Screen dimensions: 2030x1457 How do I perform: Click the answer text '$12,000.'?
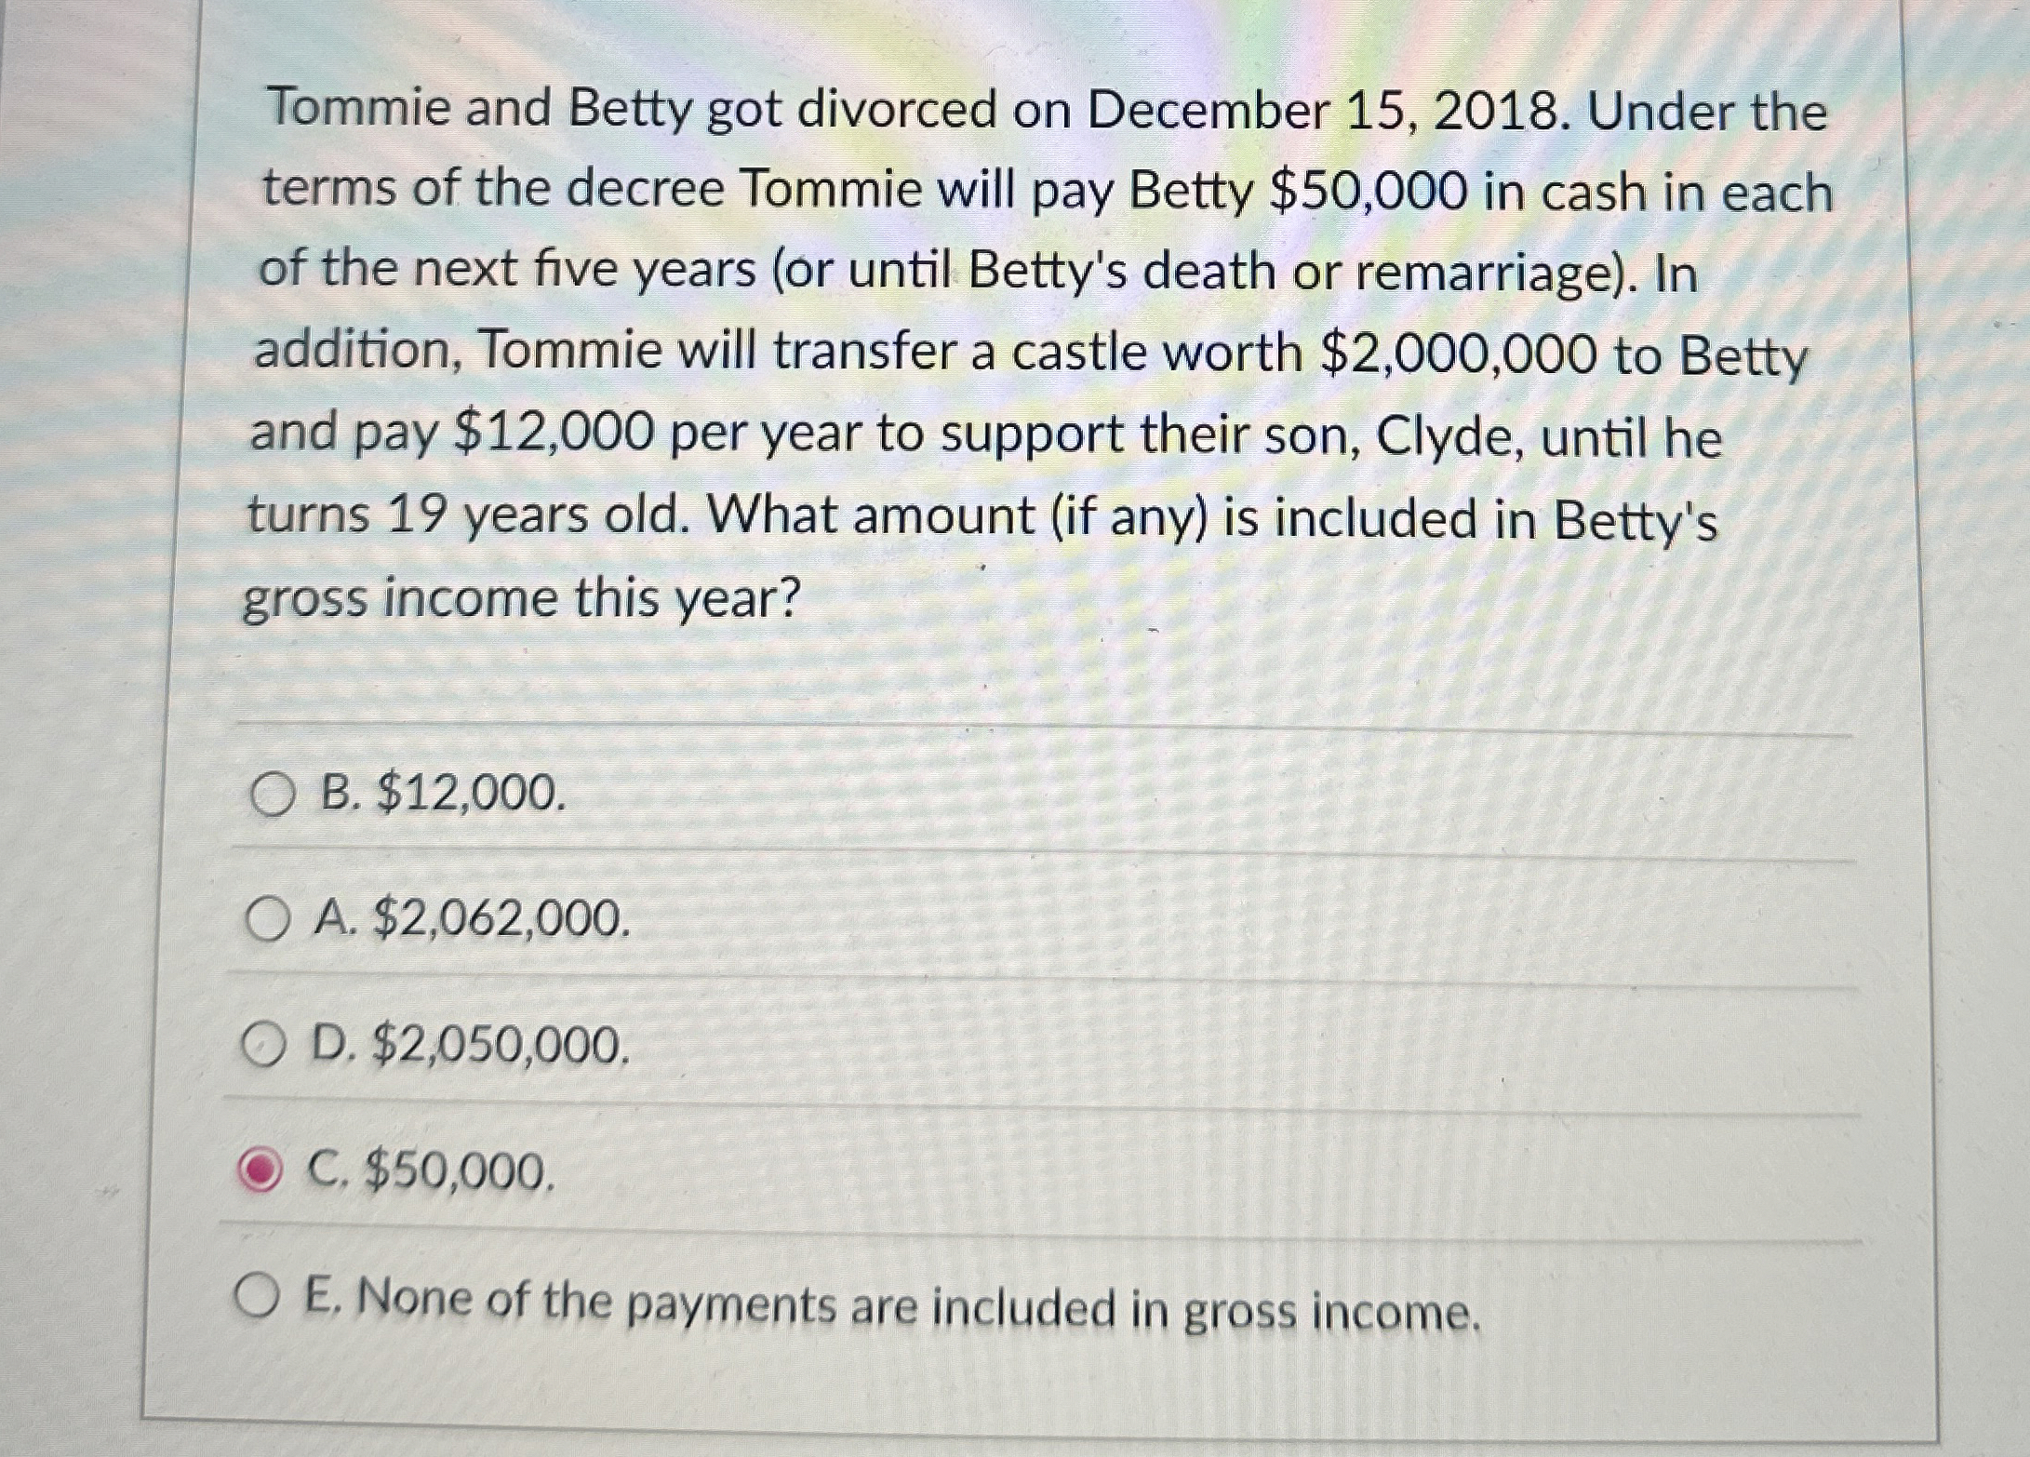(471, 794)
